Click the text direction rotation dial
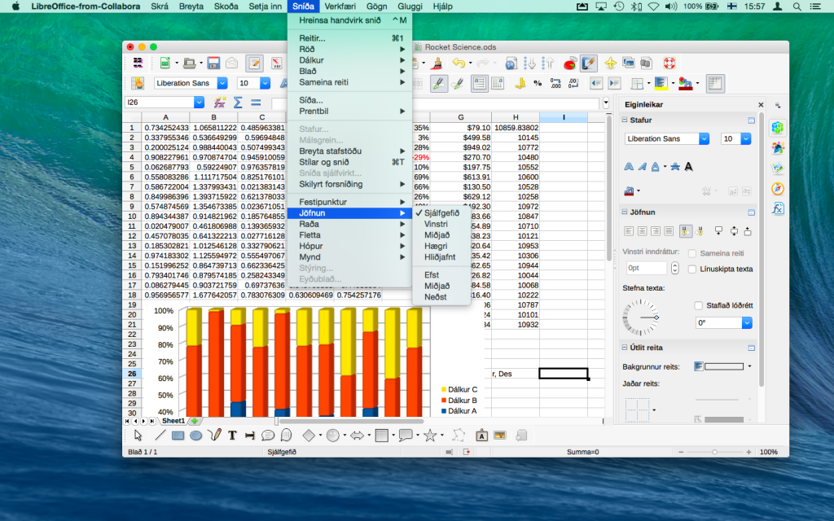834x521 pixels. point(641,317)
